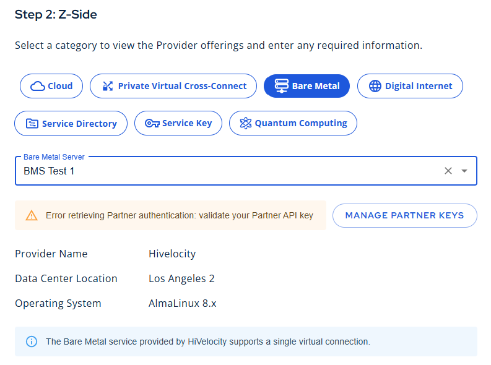This screenshot has height=365, width=491.
Task: Click the cross-connect arrows icon
Action: click(x=108, y=86)
